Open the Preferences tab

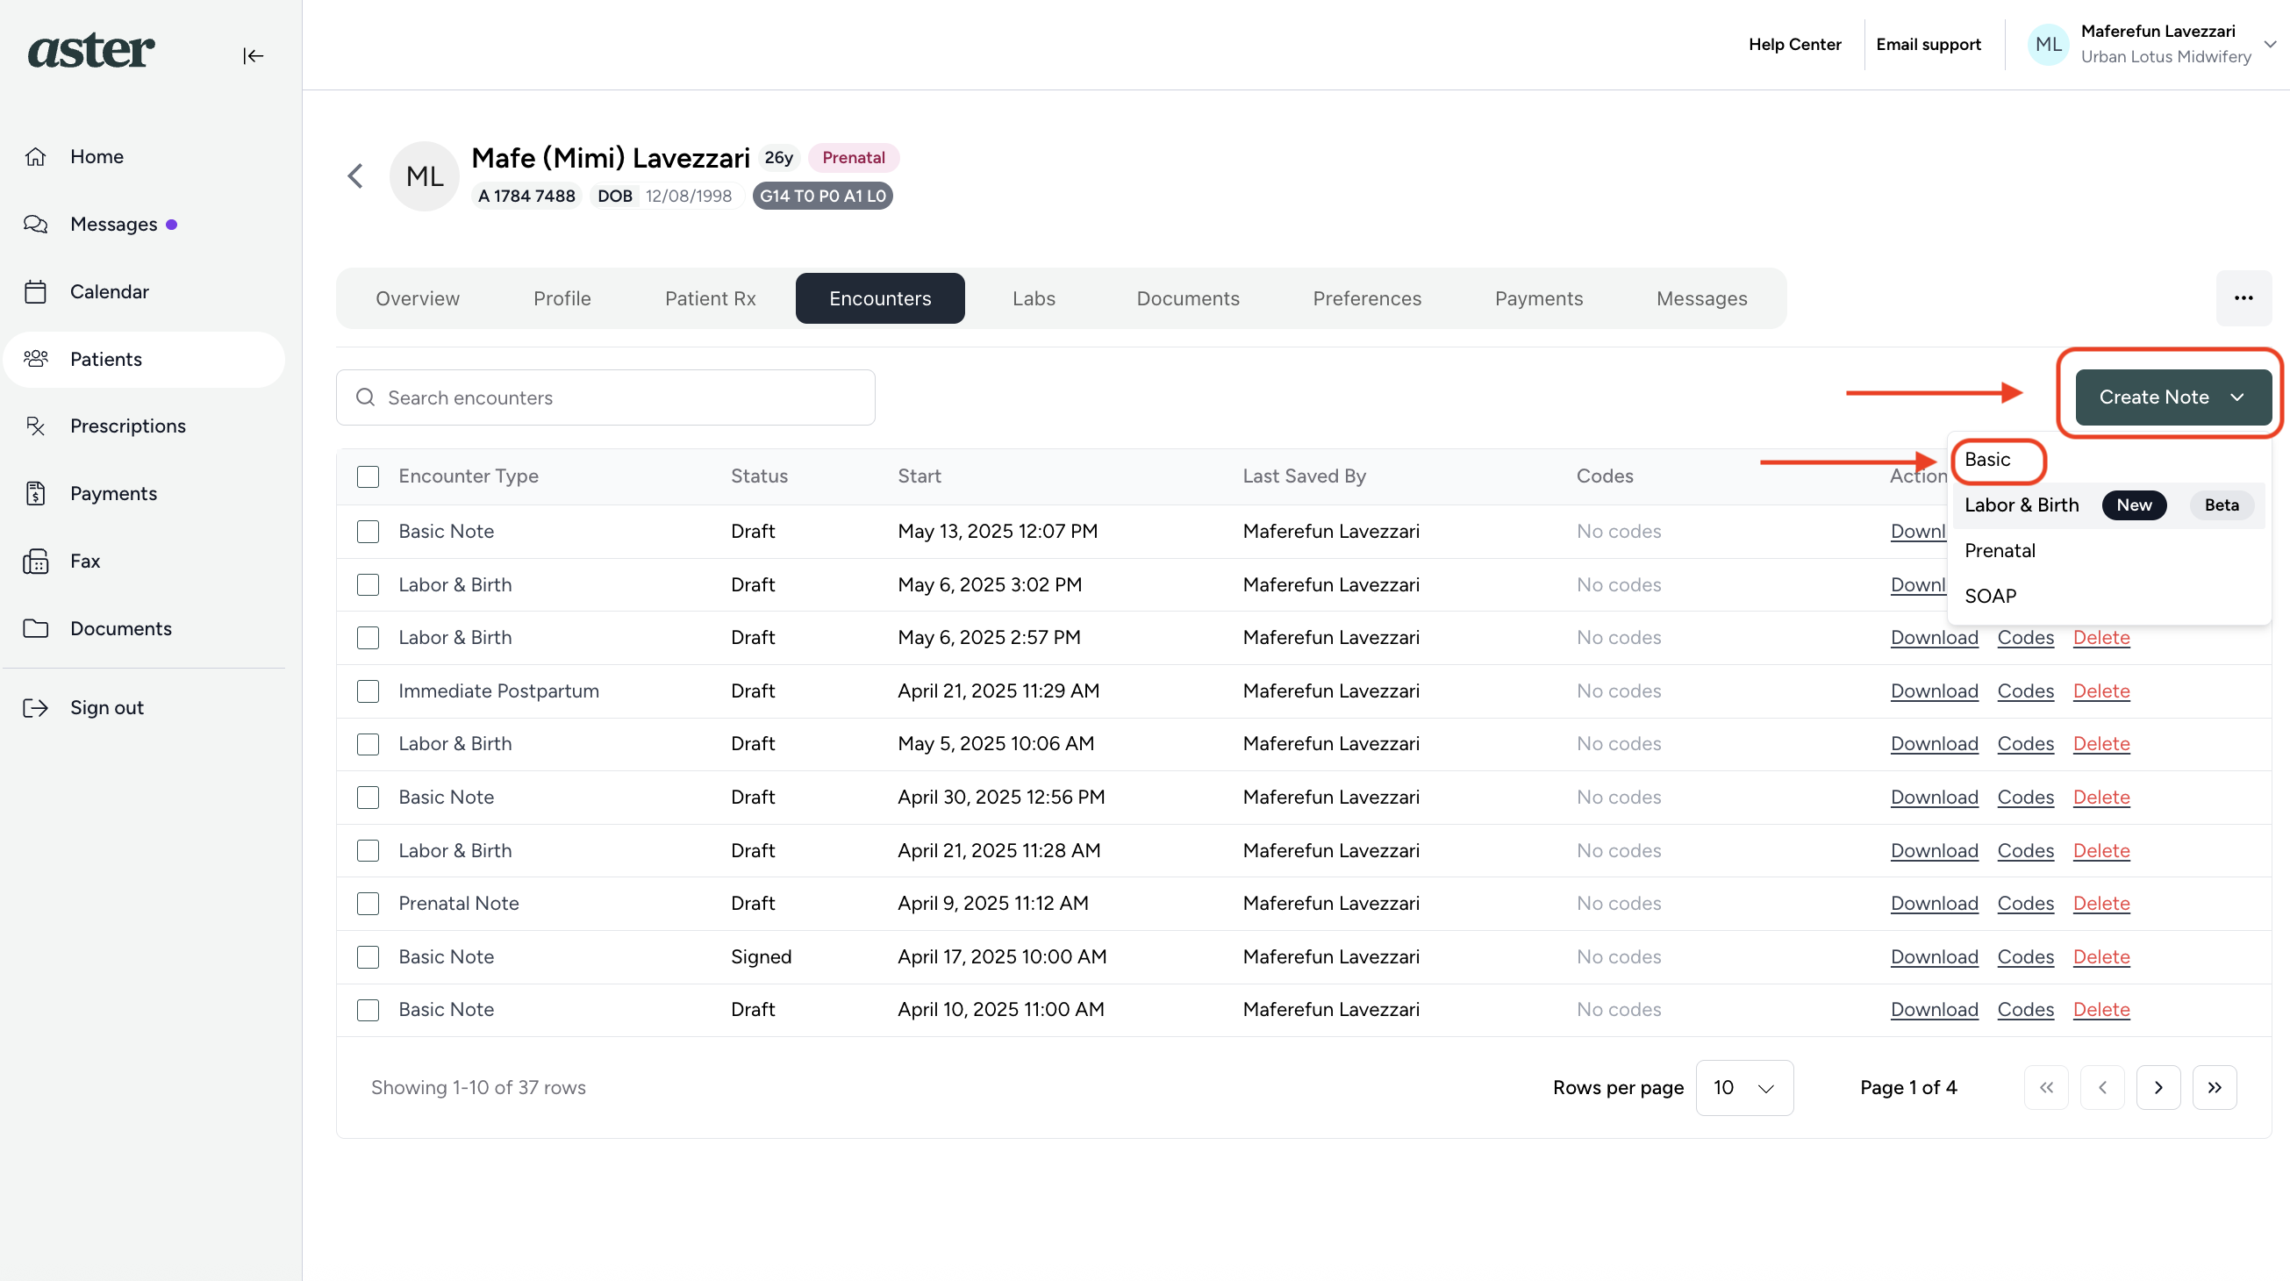(1366, 298)
